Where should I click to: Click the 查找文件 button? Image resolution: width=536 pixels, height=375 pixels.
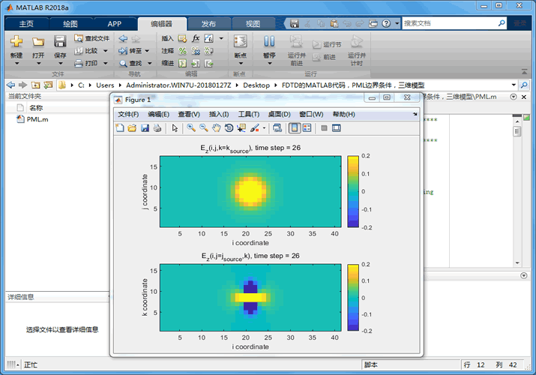tap(92, 38)
